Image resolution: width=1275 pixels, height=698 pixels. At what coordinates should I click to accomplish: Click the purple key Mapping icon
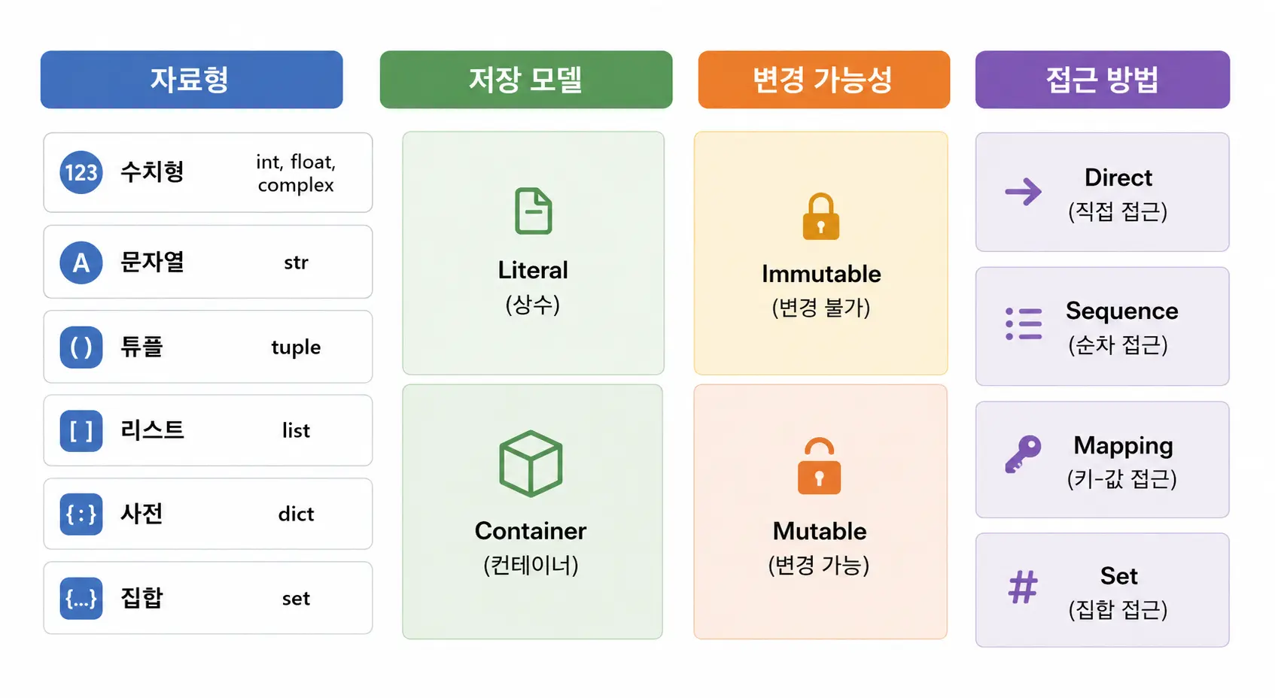(x=1024, y=454)
